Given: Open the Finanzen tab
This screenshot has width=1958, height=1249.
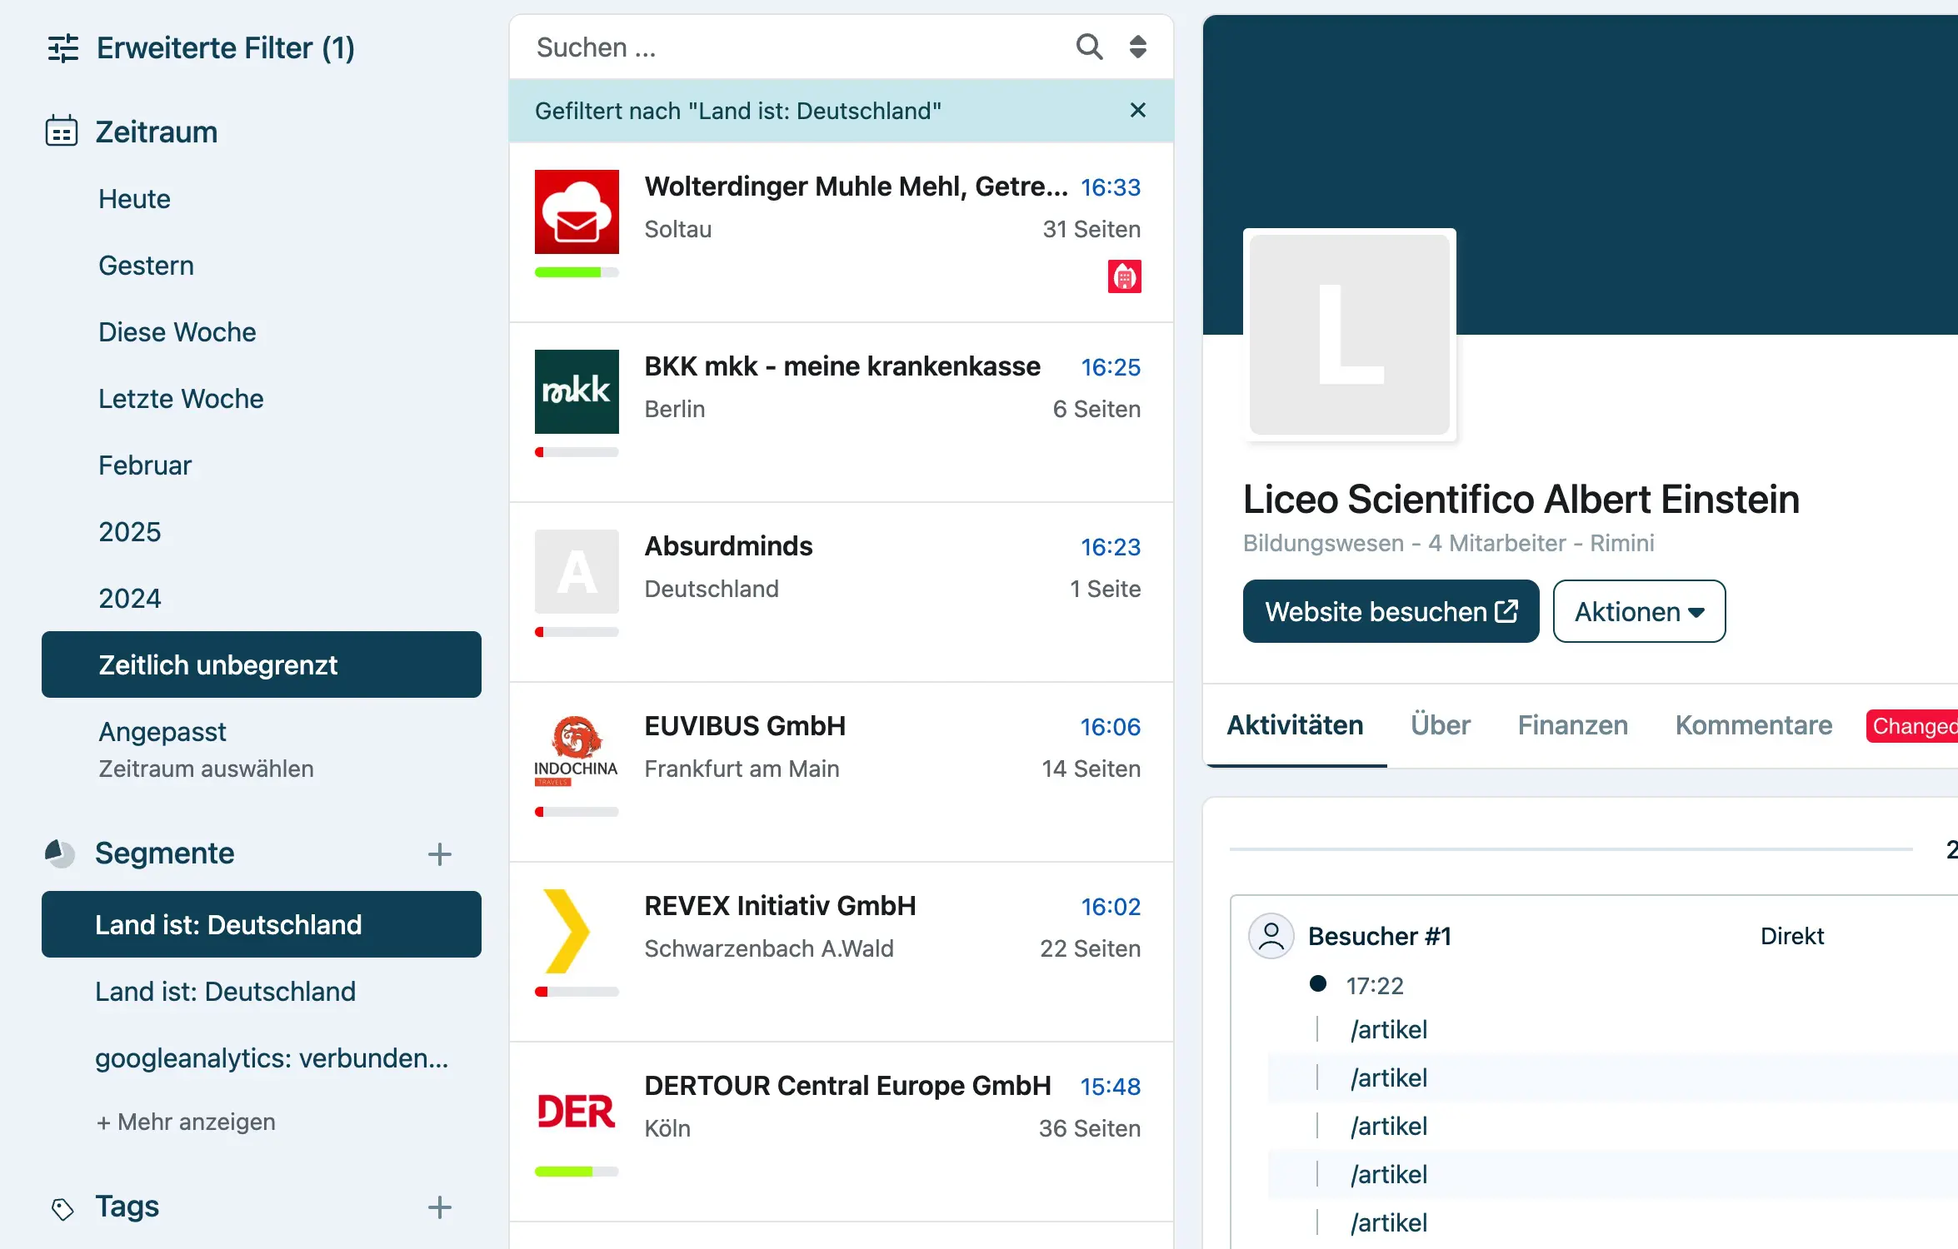Looking at the screenshot, I should pos(1572,725).
